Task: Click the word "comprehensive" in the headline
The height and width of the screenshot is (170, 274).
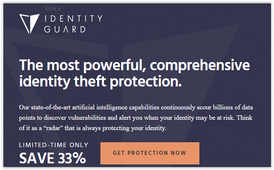Action: [200, 66]
